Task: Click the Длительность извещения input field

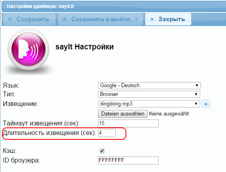Action: click(x=107, y=133)
